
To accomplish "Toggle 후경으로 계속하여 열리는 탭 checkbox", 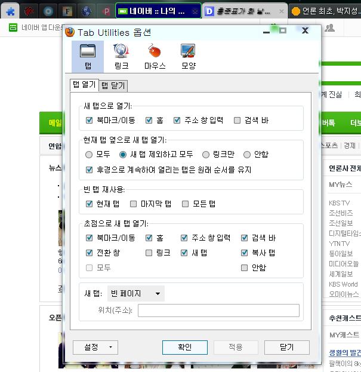I will pos(89,170).
